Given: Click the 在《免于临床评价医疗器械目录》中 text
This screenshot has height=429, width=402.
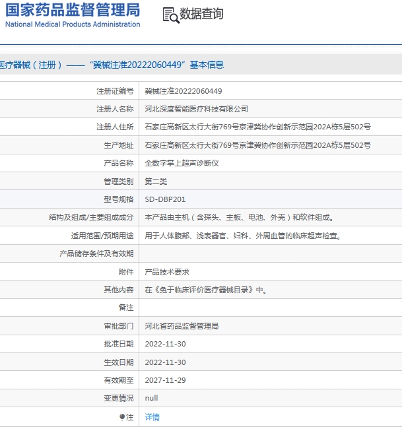Looking at the screenshot, I should pyautogui.click(x=207, y=290).
